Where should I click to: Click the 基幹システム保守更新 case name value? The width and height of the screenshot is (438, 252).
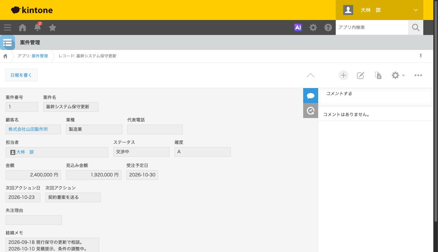pyautogui.click(x=71, y=107)
